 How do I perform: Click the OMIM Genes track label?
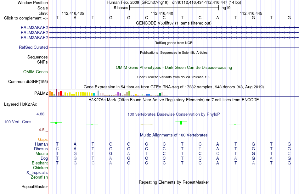point(36,72)
